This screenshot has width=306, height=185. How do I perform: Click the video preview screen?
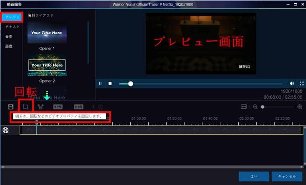click(201, 44)
